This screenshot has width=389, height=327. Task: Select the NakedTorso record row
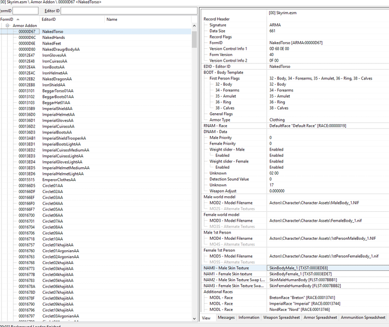[x=95, y=32]
